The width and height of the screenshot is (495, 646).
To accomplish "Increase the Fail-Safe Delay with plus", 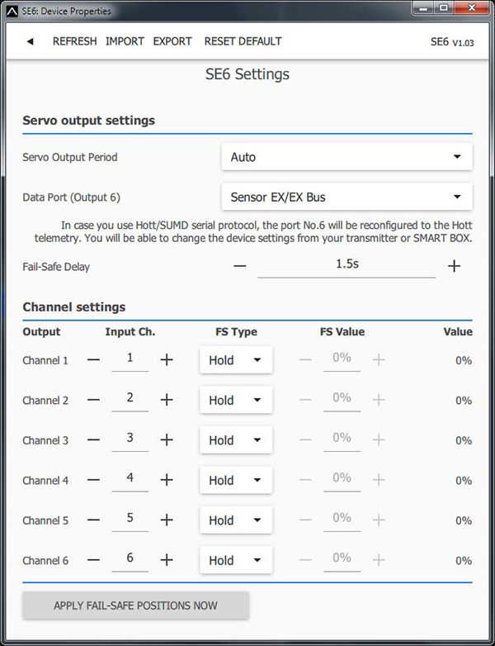I will pyautogui.click(x=454, y=266).
